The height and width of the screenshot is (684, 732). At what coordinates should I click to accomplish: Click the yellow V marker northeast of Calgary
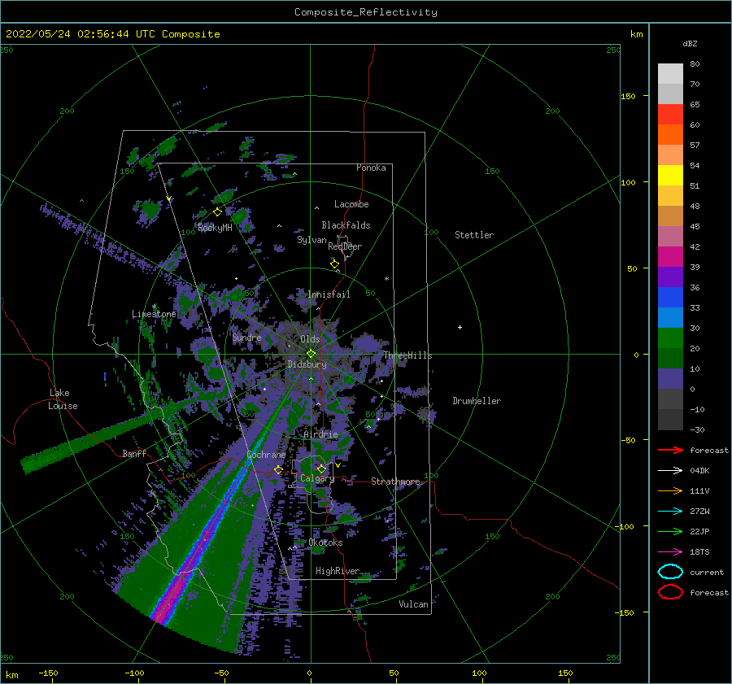(x=338, y=465)
